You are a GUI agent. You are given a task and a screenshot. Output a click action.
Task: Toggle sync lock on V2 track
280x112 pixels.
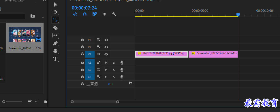98,47
